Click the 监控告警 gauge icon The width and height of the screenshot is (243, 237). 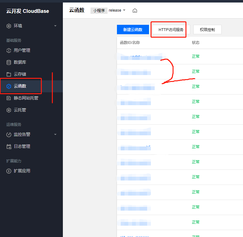pos(9,135)
